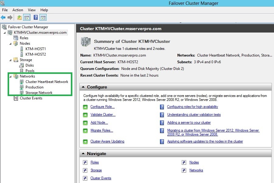274x183 pixels.
Task: Click the Back arrow toolbar icon
Action: pos(3,17)
